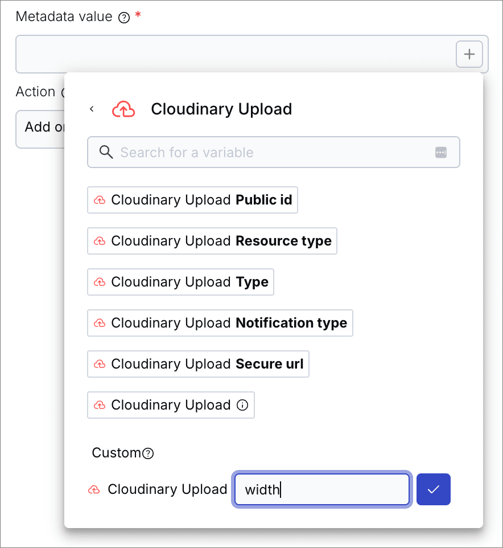Click the plus button in Metadata value field
The width and height of the screenshot is (503, 548).
pyautogui.click(x=469, y=54)
